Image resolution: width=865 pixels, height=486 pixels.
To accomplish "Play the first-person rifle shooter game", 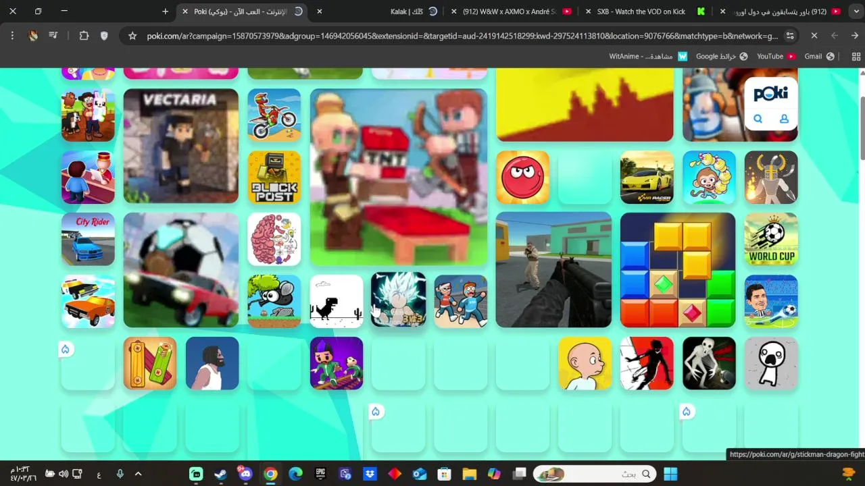I will 553,270.
